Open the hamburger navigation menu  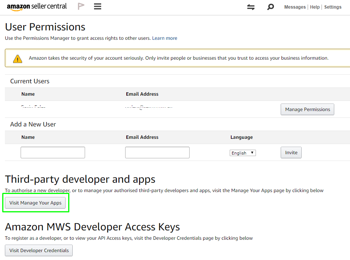[98, 6]
